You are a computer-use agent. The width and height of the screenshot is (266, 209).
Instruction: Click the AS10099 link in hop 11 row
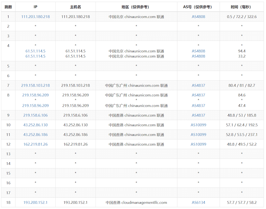click(x=198, y=135)
